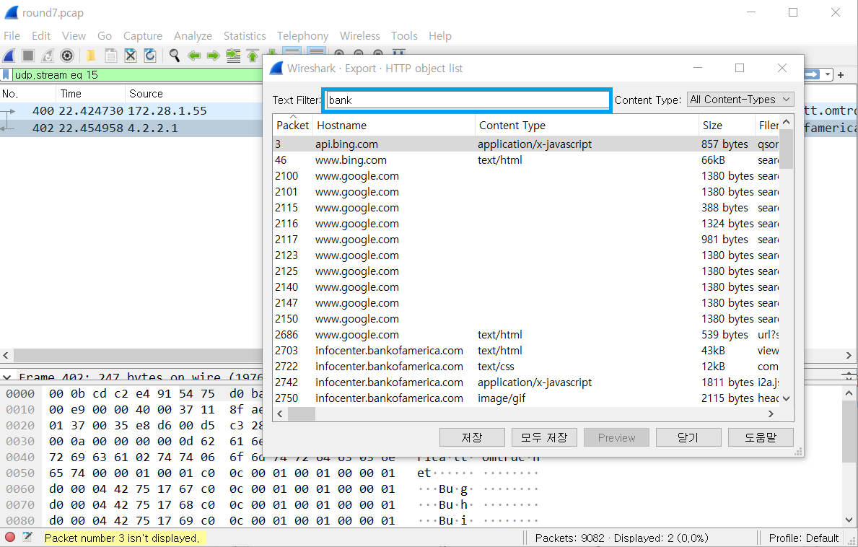858x547 pixels.
Task: Click the Open capture file folder icon
Action: click(x=91, y=56)
